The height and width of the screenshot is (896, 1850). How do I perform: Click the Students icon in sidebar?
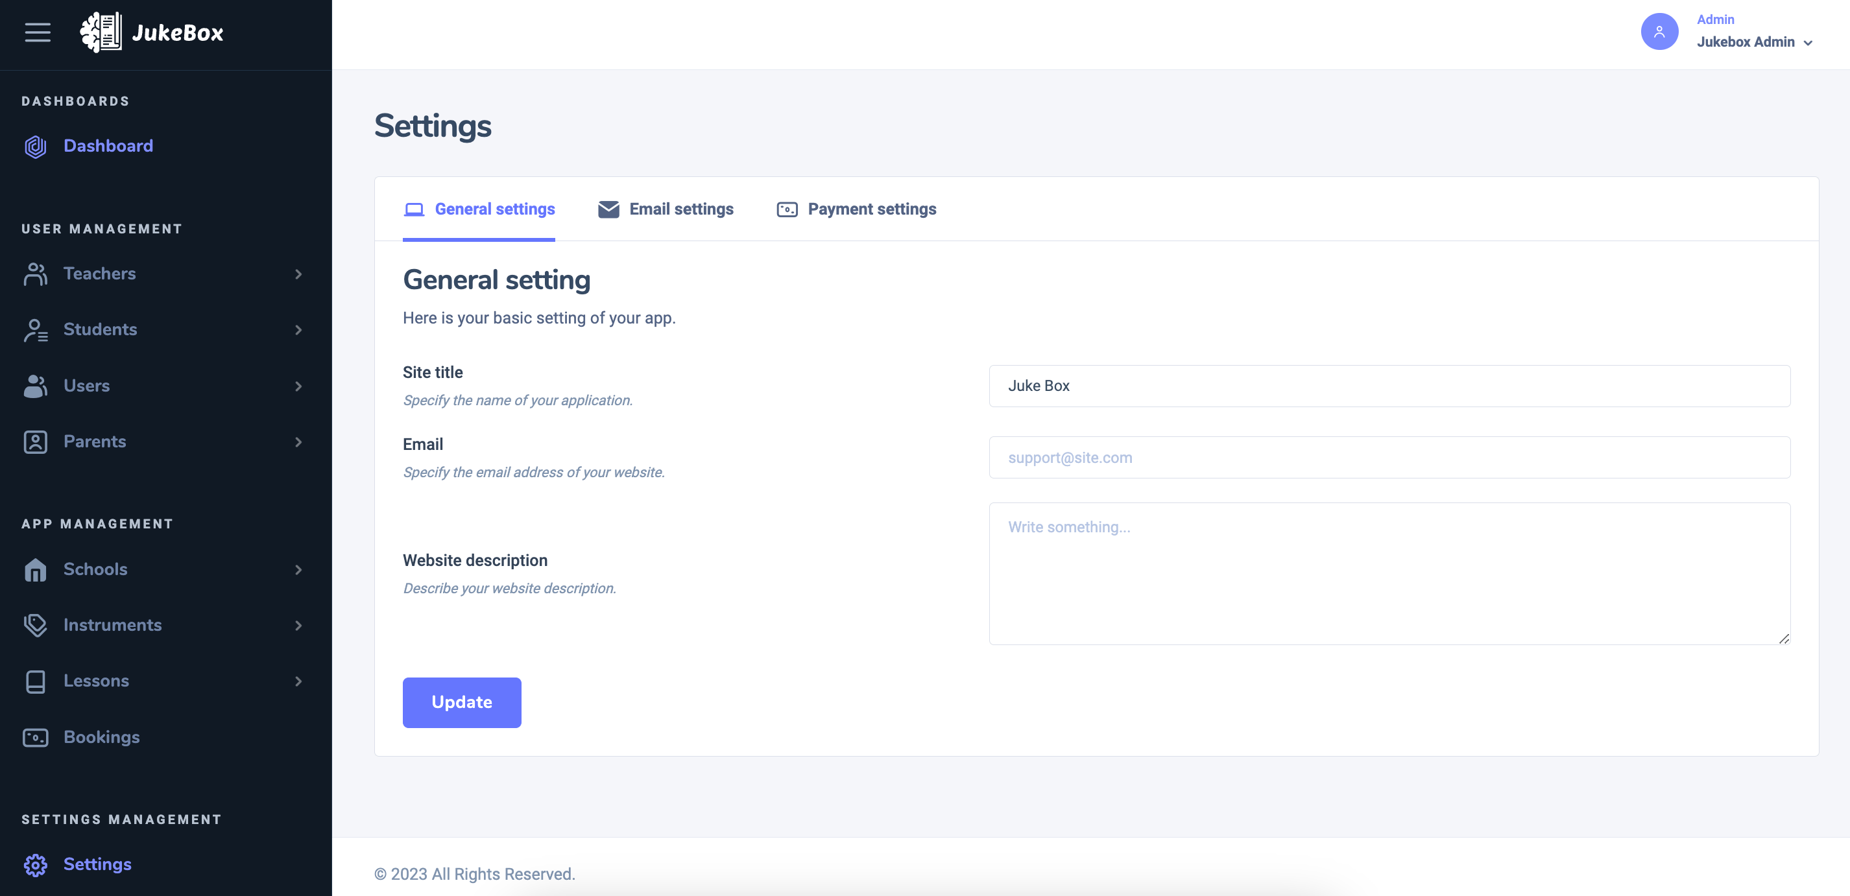point(34,329)
